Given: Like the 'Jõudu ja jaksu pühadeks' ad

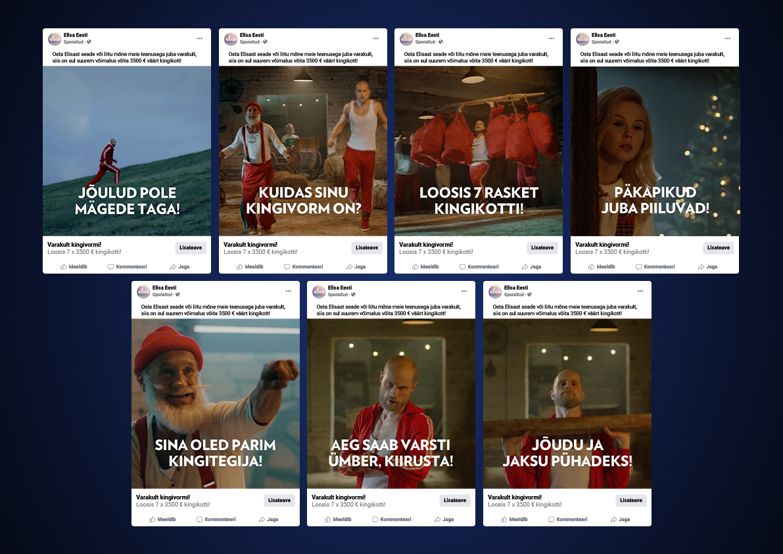Looking at the screenshot, I should (x=513, y=519).
